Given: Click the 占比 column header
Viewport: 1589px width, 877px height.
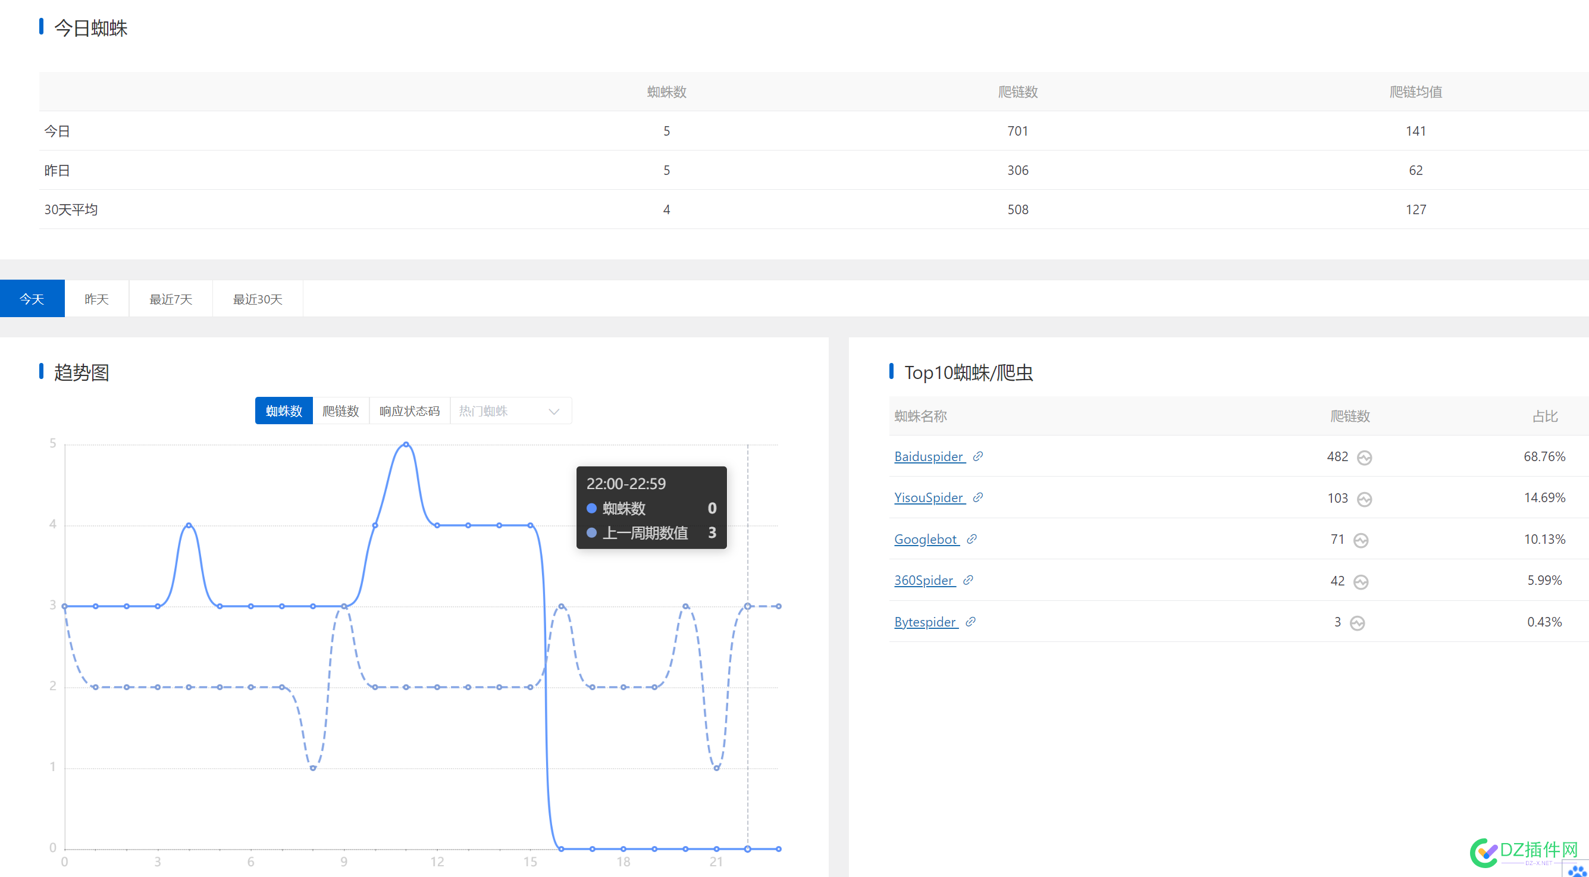Looking at the screenshot, I should pyautogui.click(x=1544, y=416).
